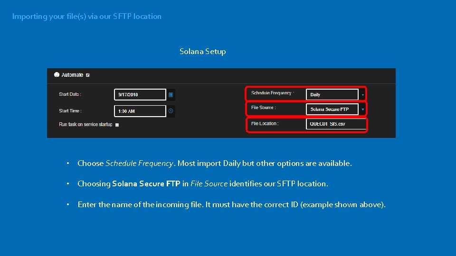This screenshot has height=256, width=456.
Task: Click the Automate section header text
Action: pos(72,75)
